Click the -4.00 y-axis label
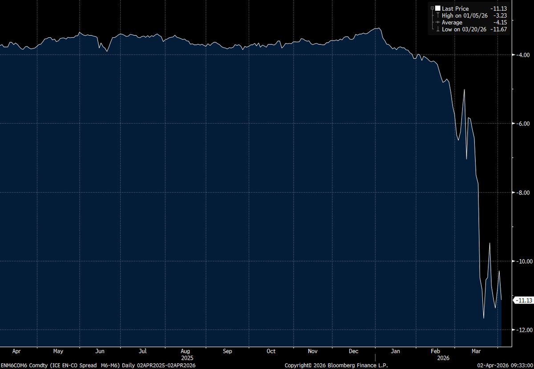The height and width of the screenshot is (369, 534). click(x=523, y=55)
